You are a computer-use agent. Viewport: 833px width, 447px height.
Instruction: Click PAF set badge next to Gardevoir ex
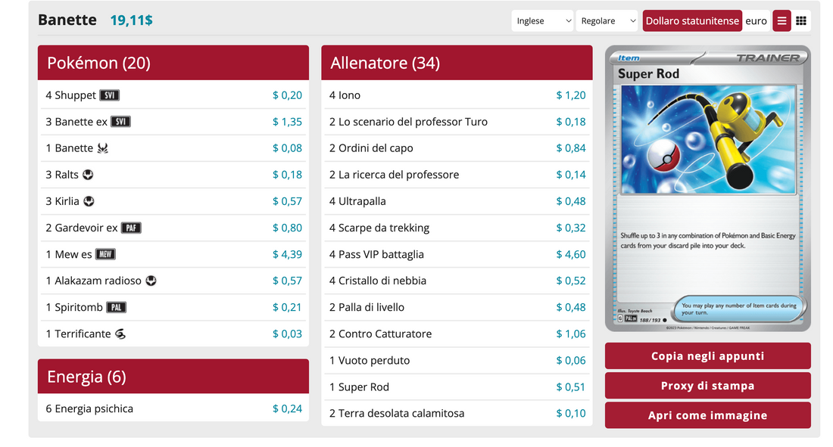[x=131, y=228]
